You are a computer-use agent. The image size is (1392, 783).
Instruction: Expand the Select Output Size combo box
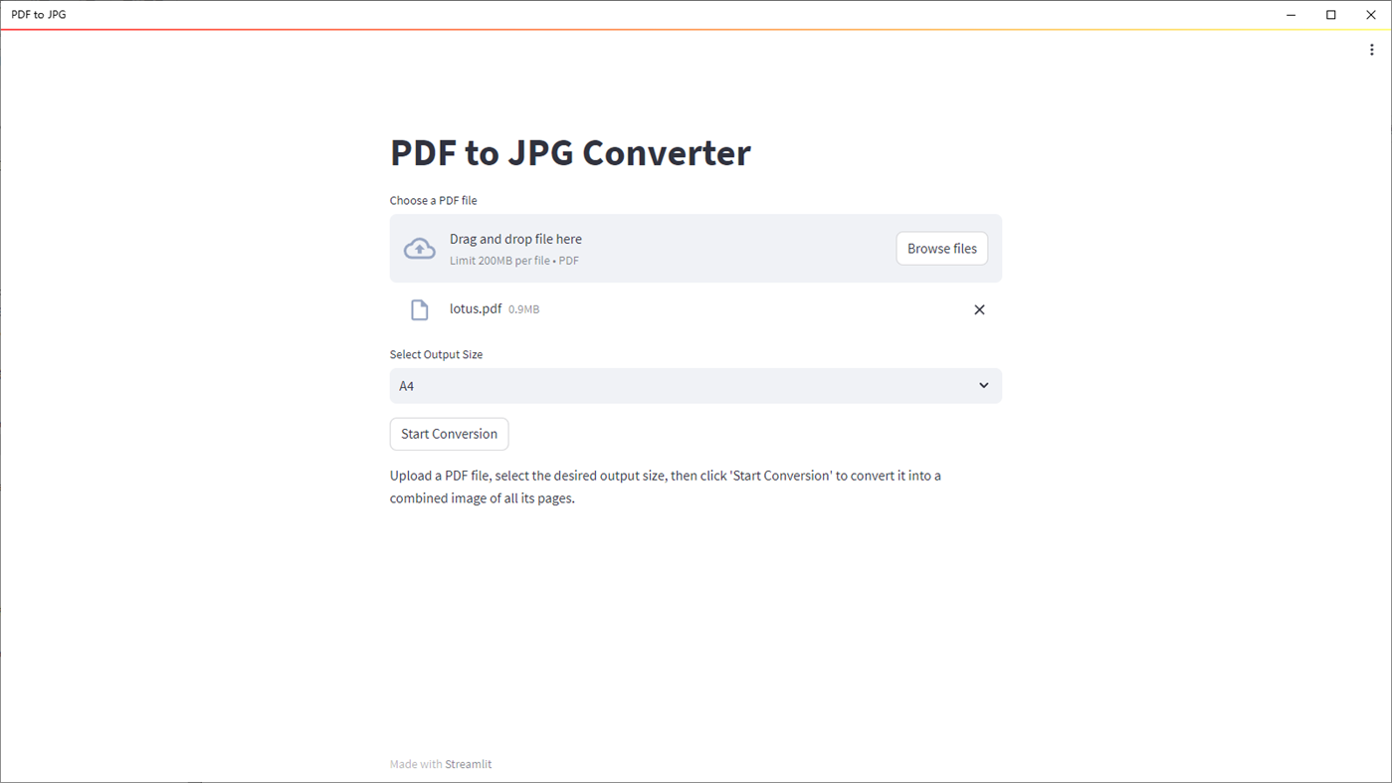pyautogui.click(x=696, y=385)
